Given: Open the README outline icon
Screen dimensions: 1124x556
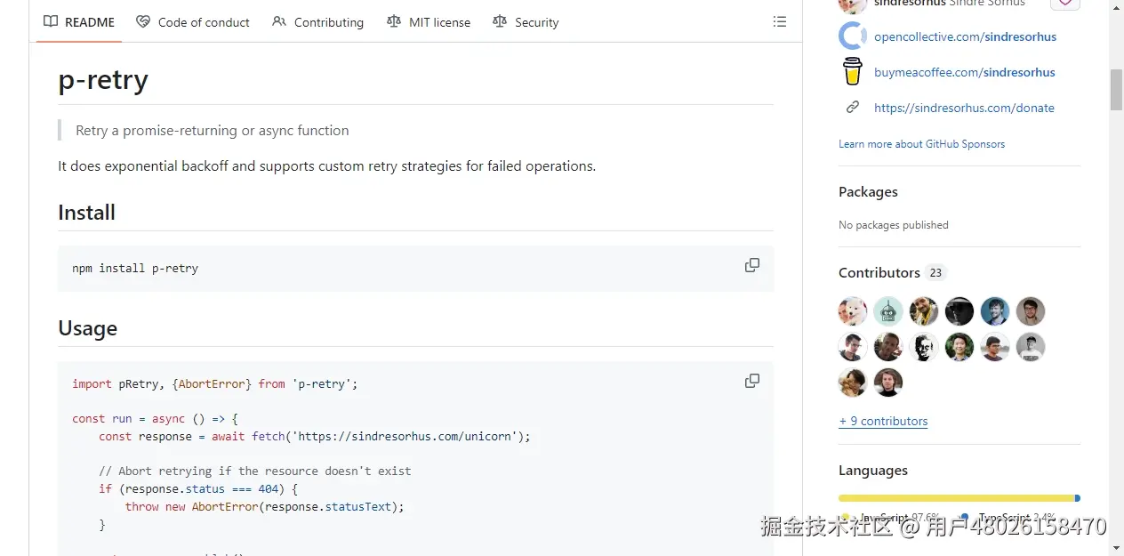Looking at the screenshot, I should point(780,22).
